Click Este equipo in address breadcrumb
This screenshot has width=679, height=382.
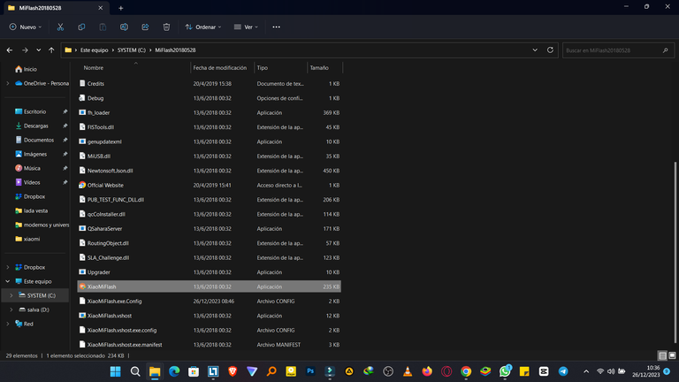coord(94,50)
